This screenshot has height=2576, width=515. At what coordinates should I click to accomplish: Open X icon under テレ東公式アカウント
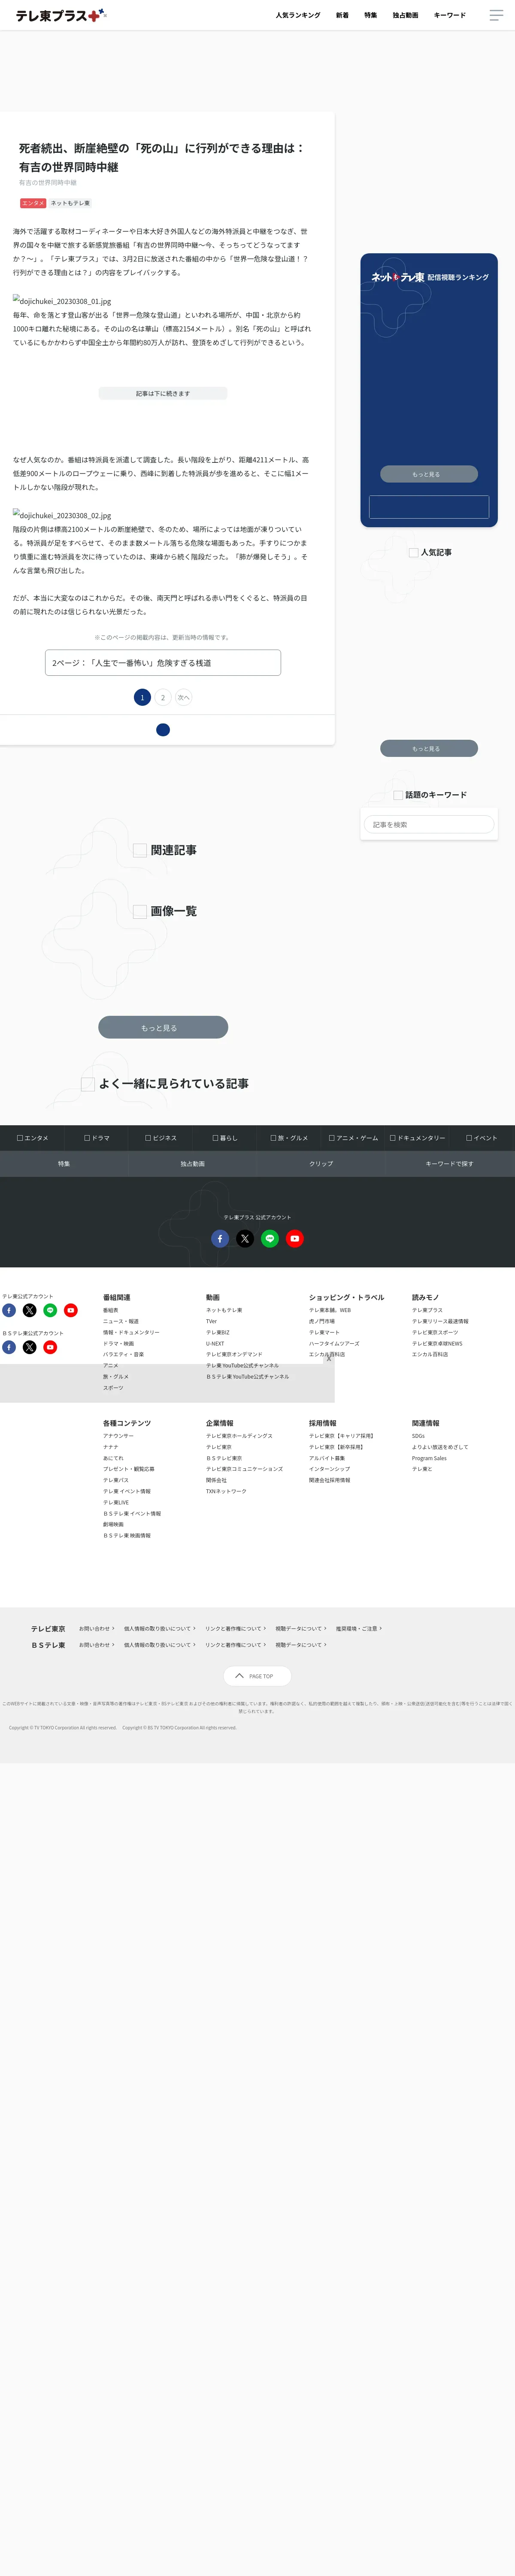(29, 1310)
